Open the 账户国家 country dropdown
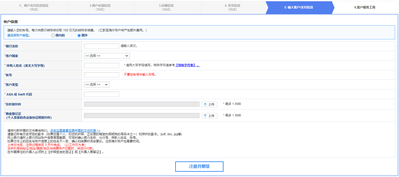 pyautogui.click(x=107, y=56)
